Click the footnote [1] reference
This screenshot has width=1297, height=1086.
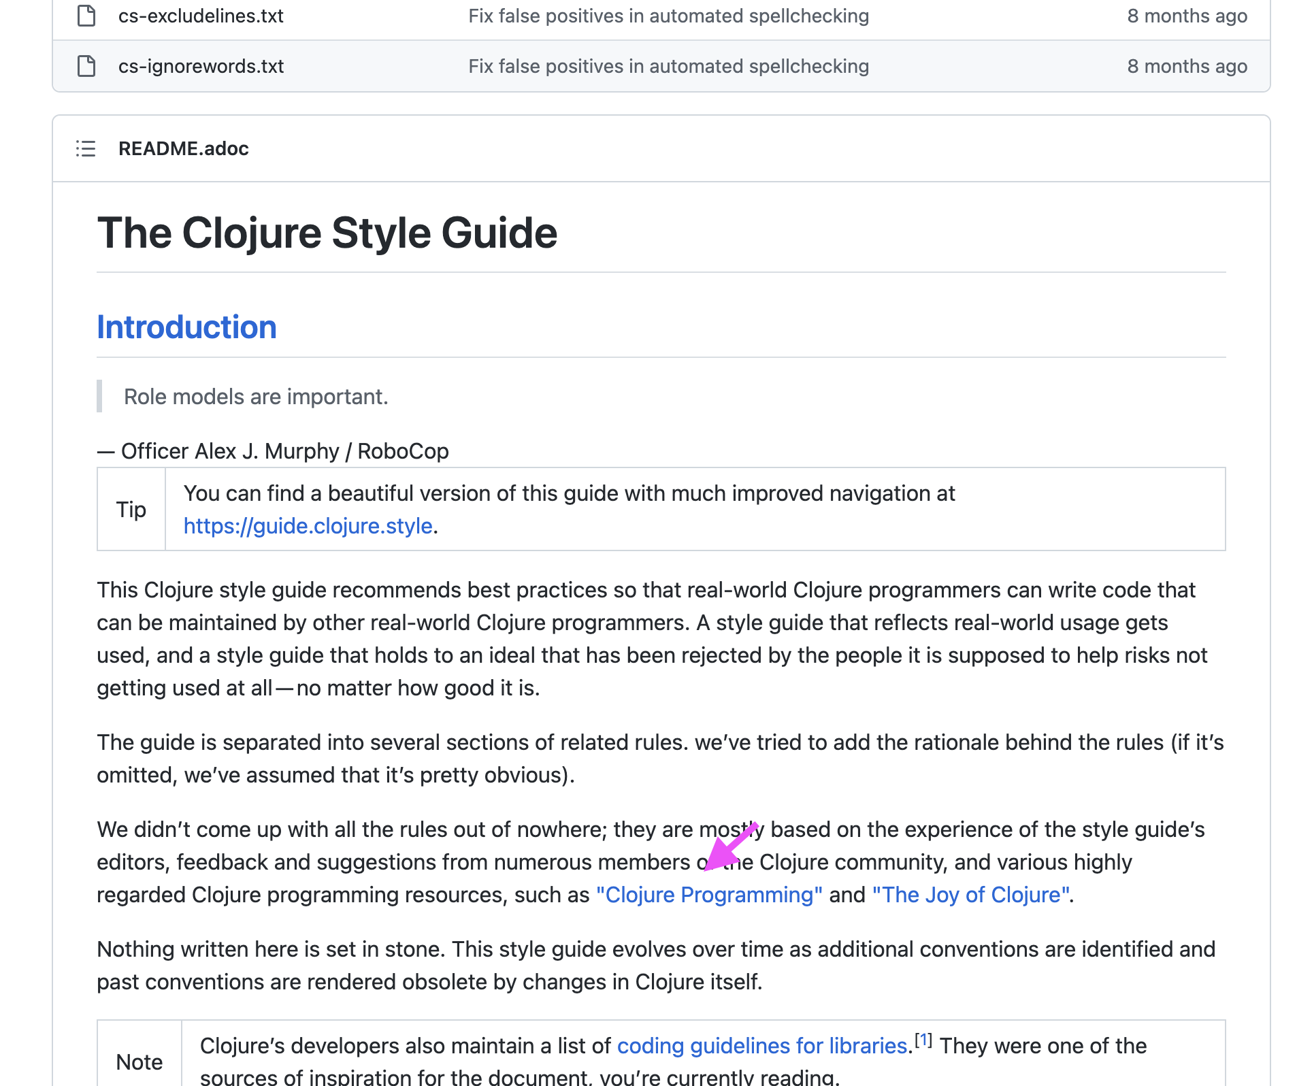click(923, 1040)
